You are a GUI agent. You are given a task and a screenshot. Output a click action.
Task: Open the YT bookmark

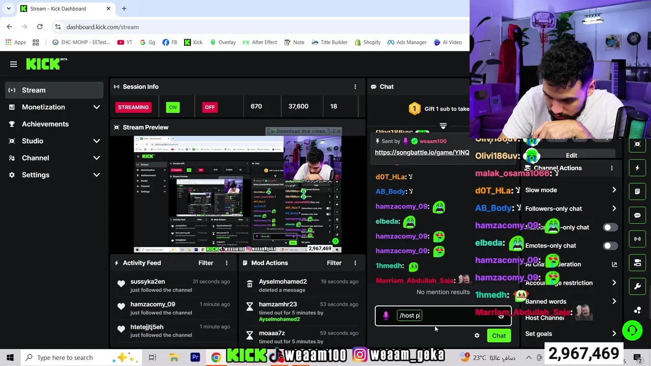[x=125, y=42]
